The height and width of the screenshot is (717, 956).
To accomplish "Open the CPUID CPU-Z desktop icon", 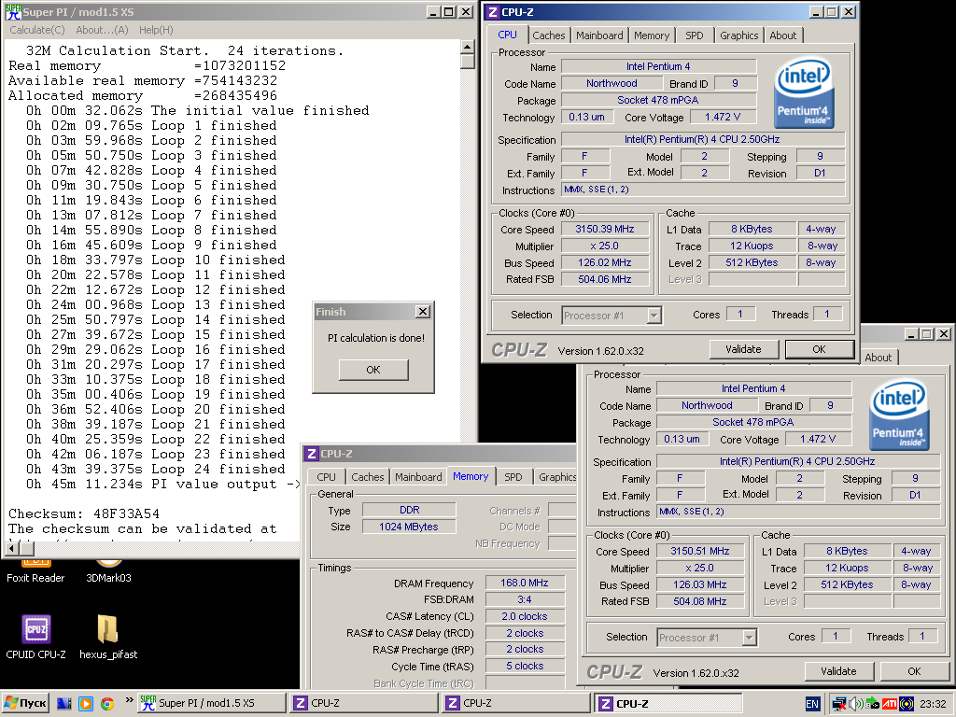I will 35,637.
